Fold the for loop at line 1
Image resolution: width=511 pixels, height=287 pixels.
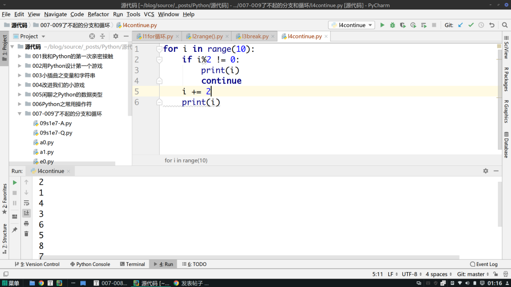tap(159, 49)
